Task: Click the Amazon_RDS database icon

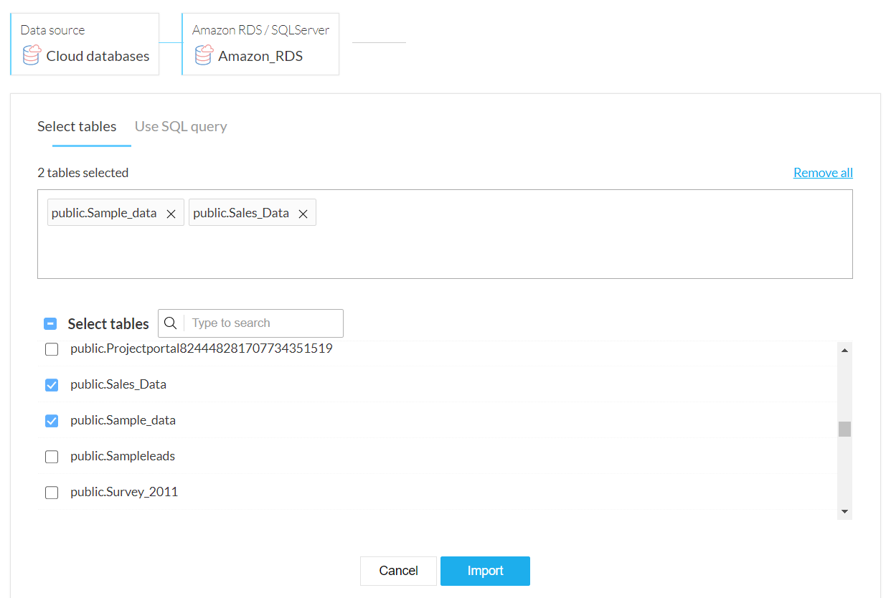Action: click(204, 55)
